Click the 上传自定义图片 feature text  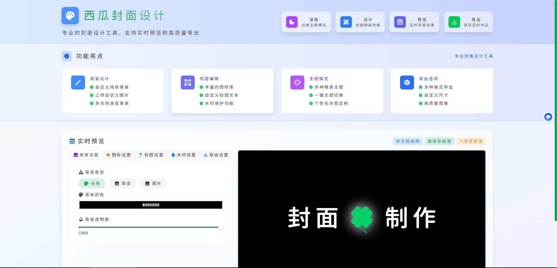coord(112,95)
